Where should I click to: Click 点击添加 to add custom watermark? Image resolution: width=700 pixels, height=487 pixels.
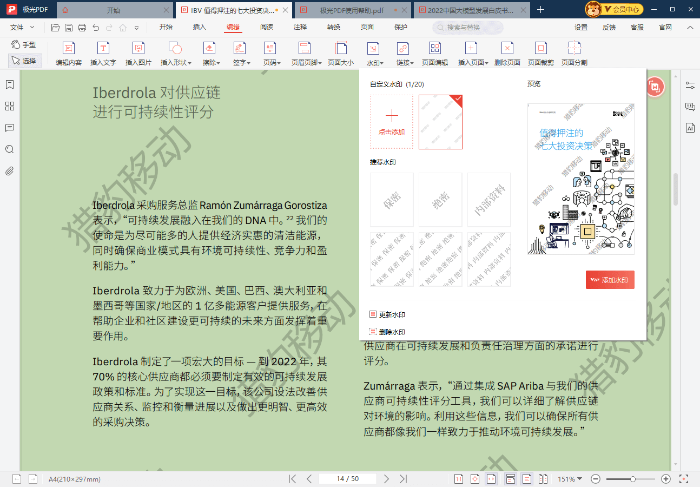(392, 122)
